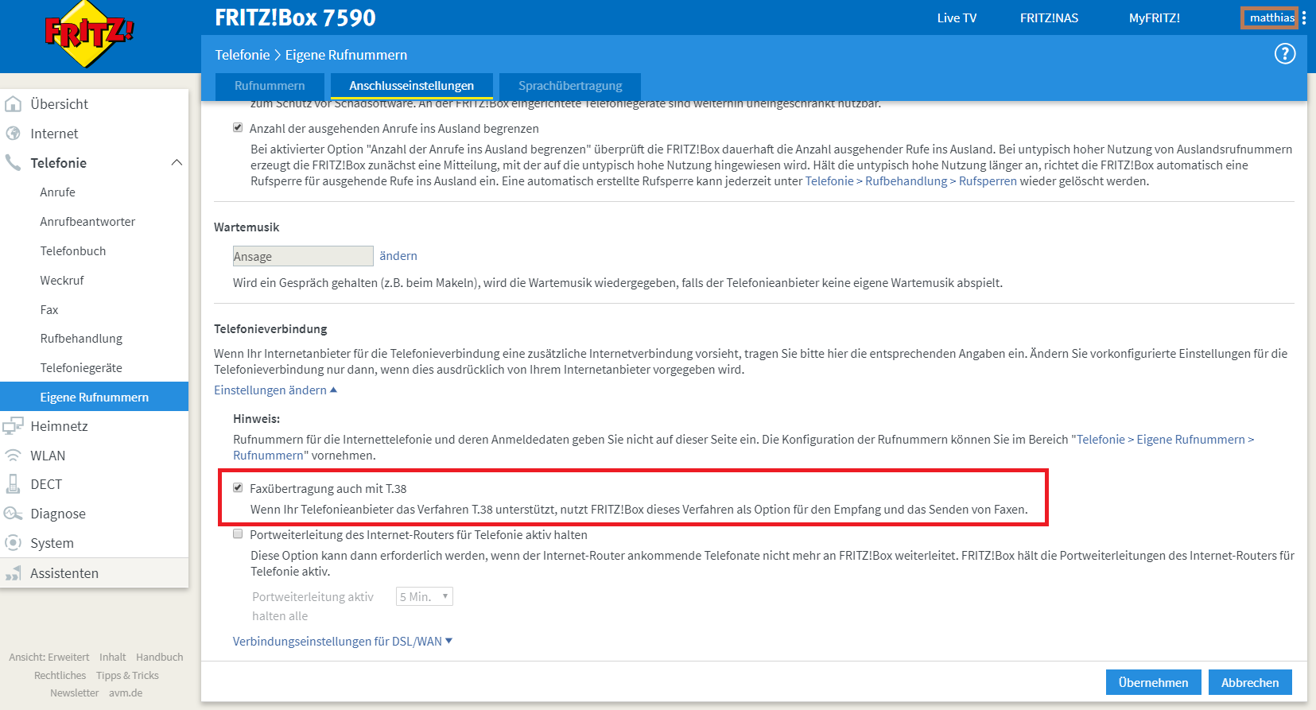Click the Wartemusik section heading
This screenshot has height=710, width=1316.
click(247, 227)
